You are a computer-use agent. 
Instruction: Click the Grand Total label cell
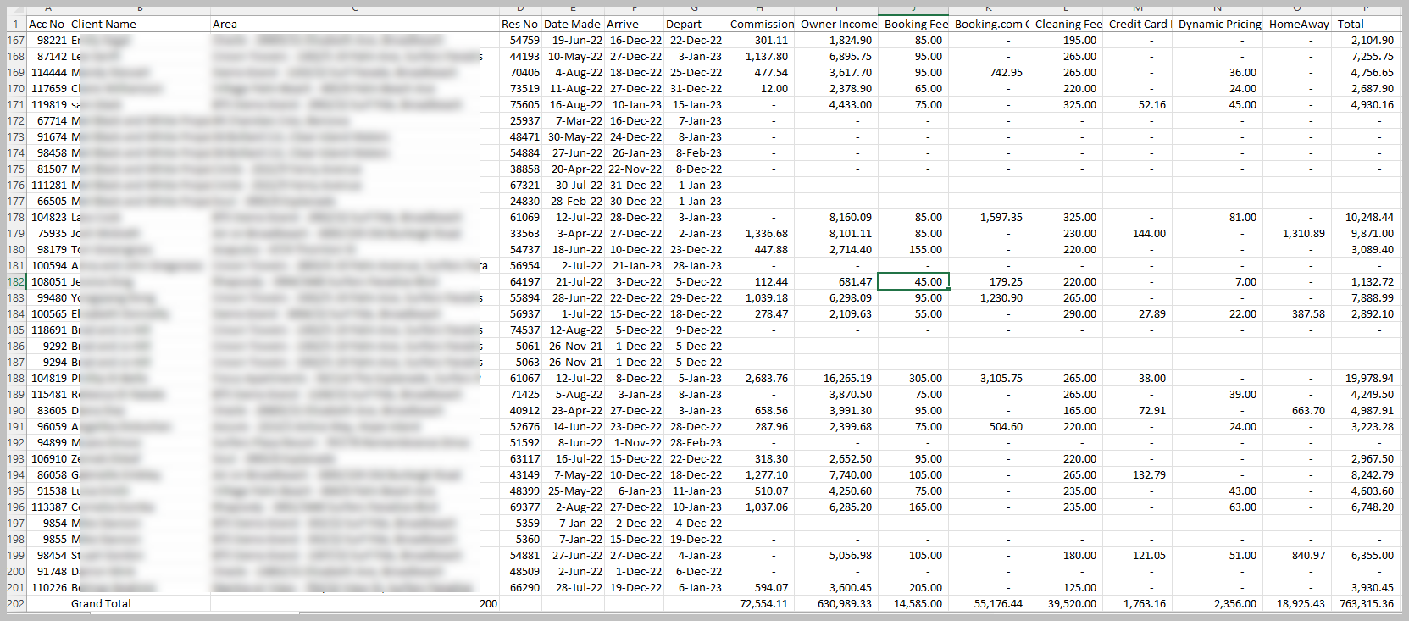click(101, 604)
